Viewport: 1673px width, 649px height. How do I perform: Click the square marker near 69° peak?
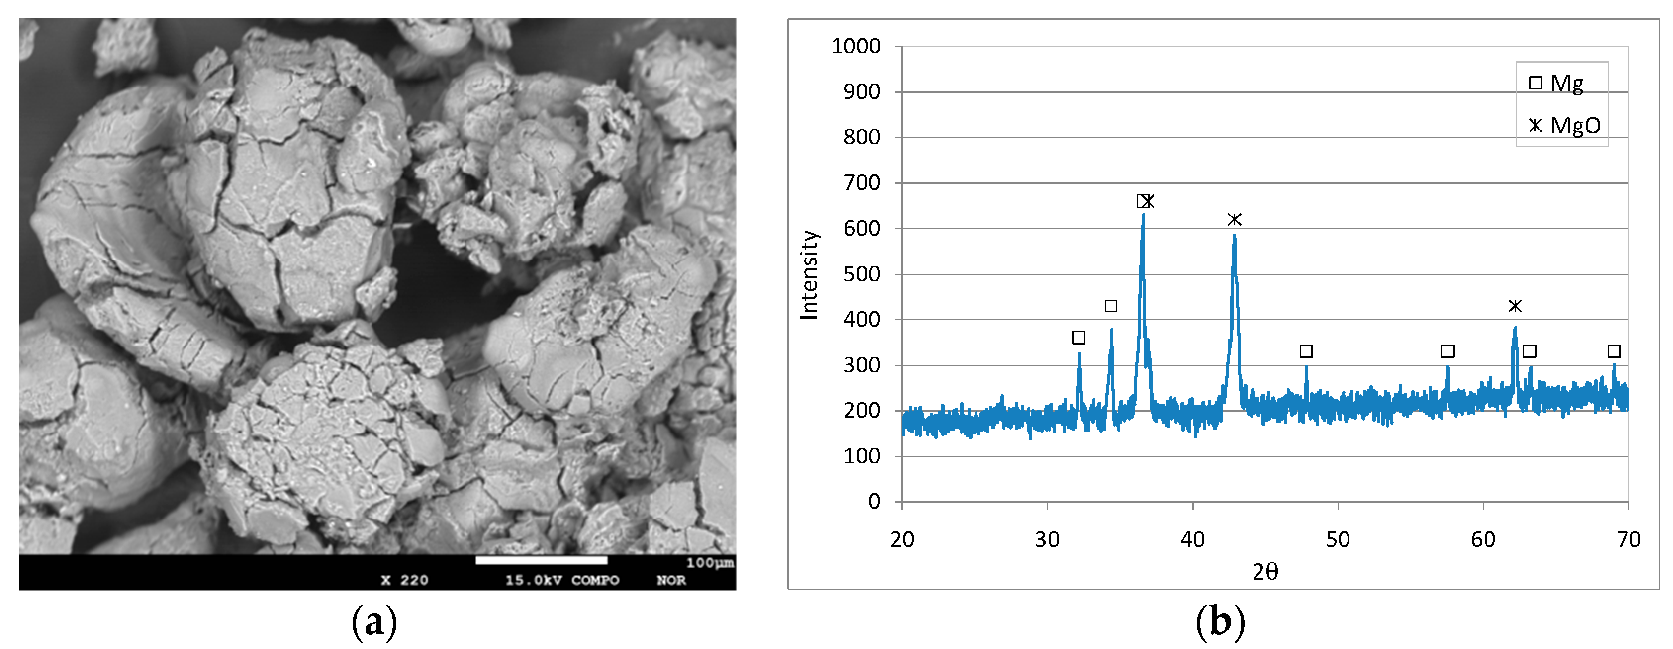coord(1614,351)
